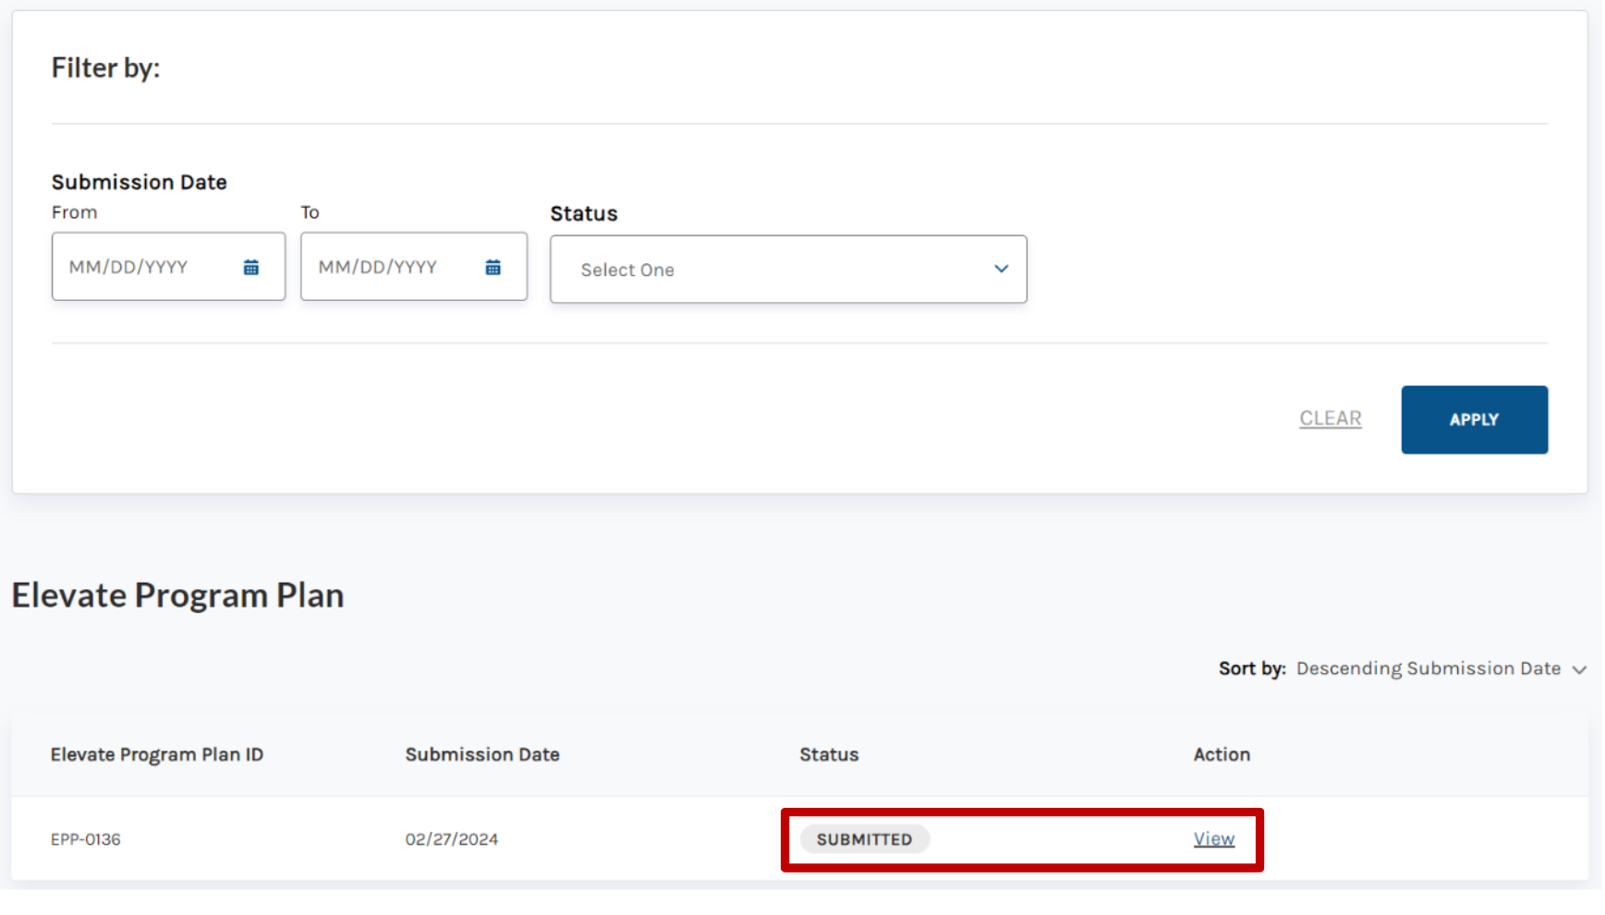Click the Submission Date To input field

tap(393, 267)
